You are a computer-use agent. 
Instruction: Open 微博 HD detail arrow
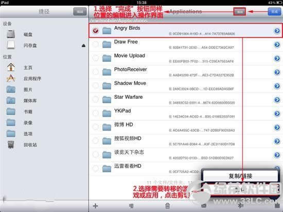(277, 127)
